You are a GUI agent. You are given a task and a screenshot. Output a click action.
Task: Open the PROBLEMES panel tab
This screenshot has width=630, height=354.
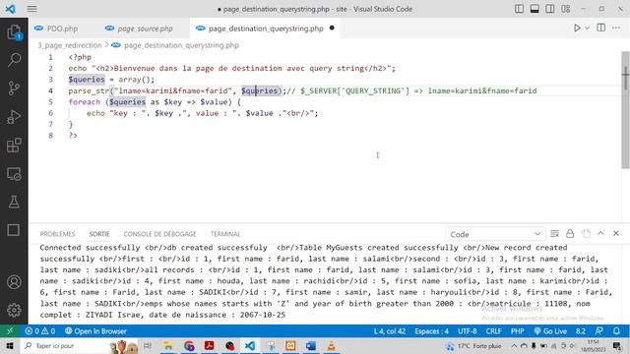coord(57,234)
